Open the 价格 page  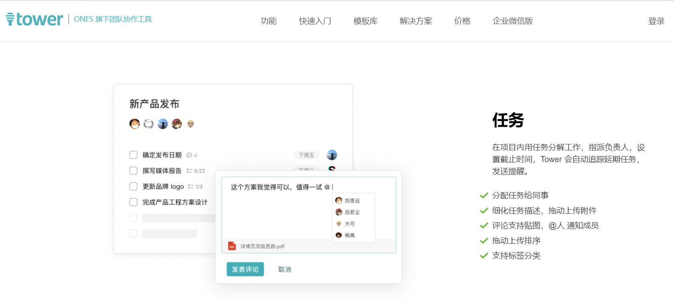click(x=462, y=21)
